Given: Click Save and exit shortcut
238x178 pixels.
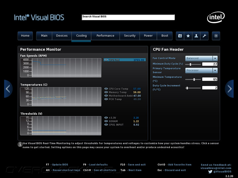Looking at the screenshot, I should point(137,165).
